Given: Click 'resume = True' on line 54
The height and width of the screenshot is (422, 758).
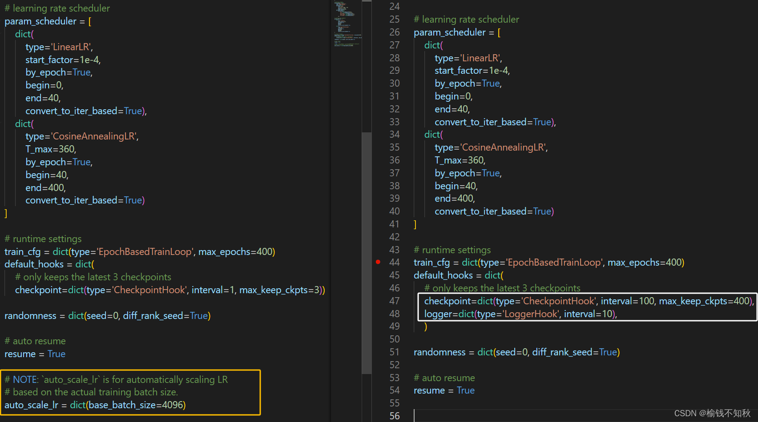Looking at the screenshot, I should click(444, 390).
